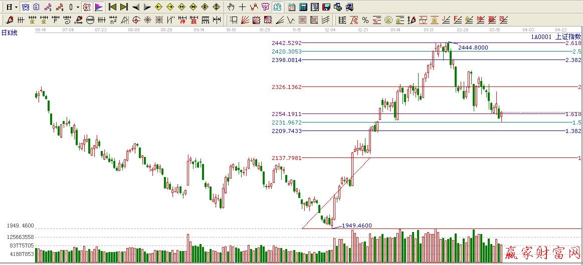Open the calculator icon
This screenshot has height=265, width=583.
[x=303, y=7]
